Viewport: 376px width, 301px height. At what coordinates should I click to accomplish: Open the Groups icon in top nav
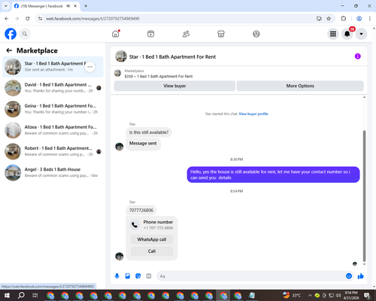tap(256, 34)
